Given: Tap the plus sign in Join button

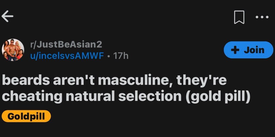Looking at the screenshot, I should coord(235,50).
